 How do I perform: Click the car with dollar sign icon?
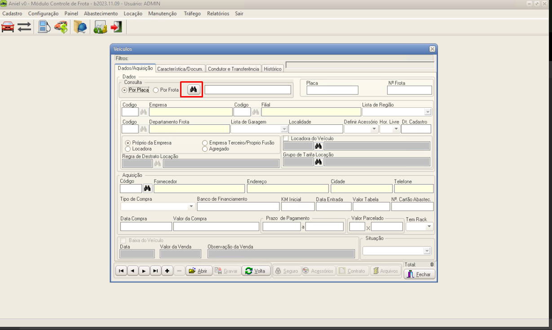pos(61,27)
